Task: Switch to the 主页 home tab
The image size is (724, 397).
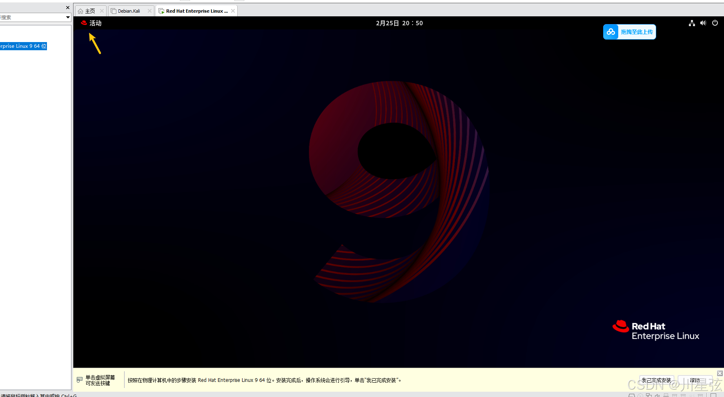Action: (90, 11)
